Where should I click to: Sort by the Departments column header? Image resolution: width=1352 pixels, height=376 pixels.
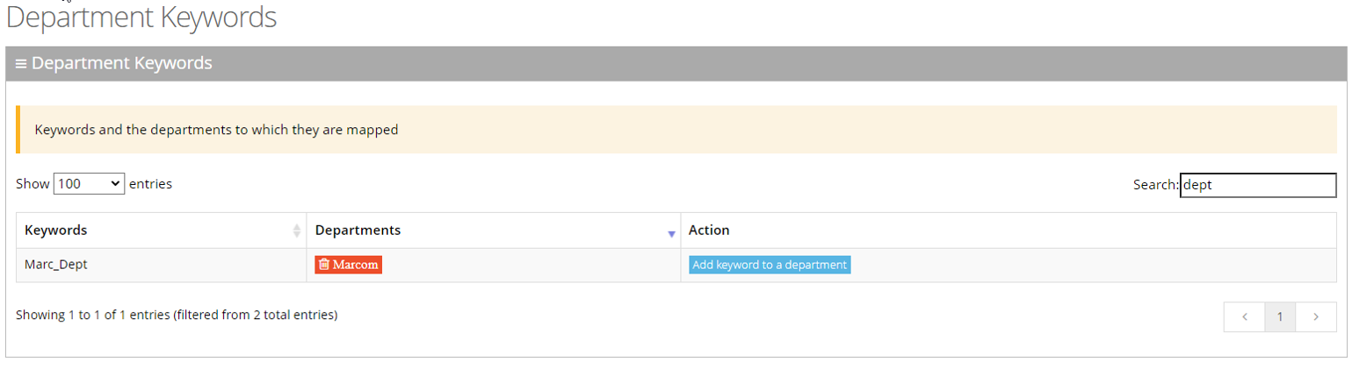point(358,231)
